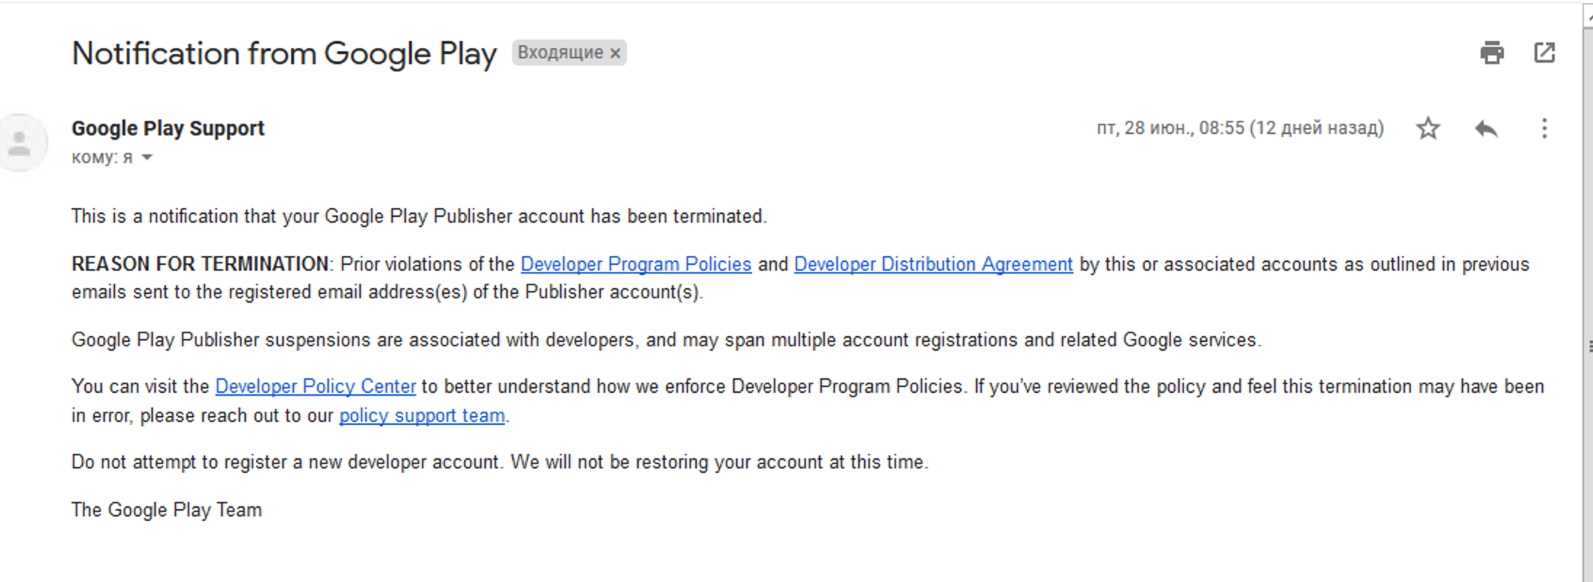Click the subject Notification from Google Play

point(284,54)
